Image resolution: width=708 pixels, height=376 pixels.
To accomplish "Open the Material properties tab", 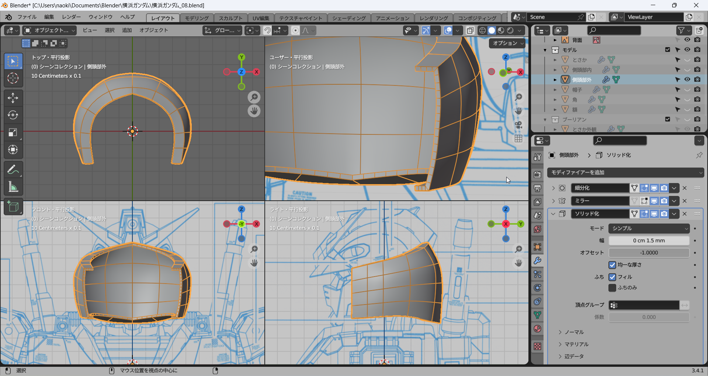I will pyautogui.click(x=538, y=328).
